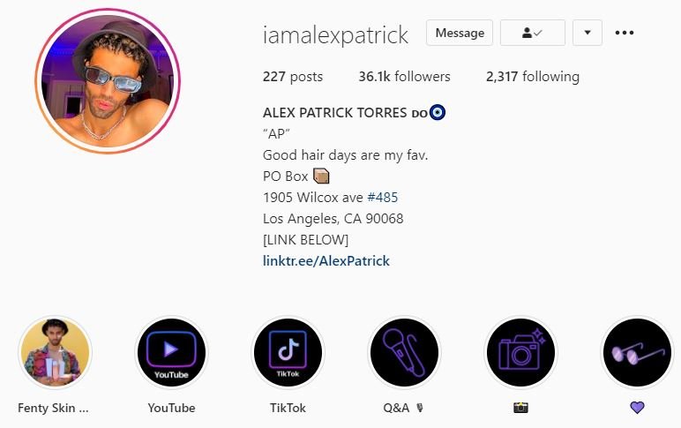The width and height of the screenshot is (681, 428).
Task: Click the #485 hashtag link
Action: click(x=382, y=198)
